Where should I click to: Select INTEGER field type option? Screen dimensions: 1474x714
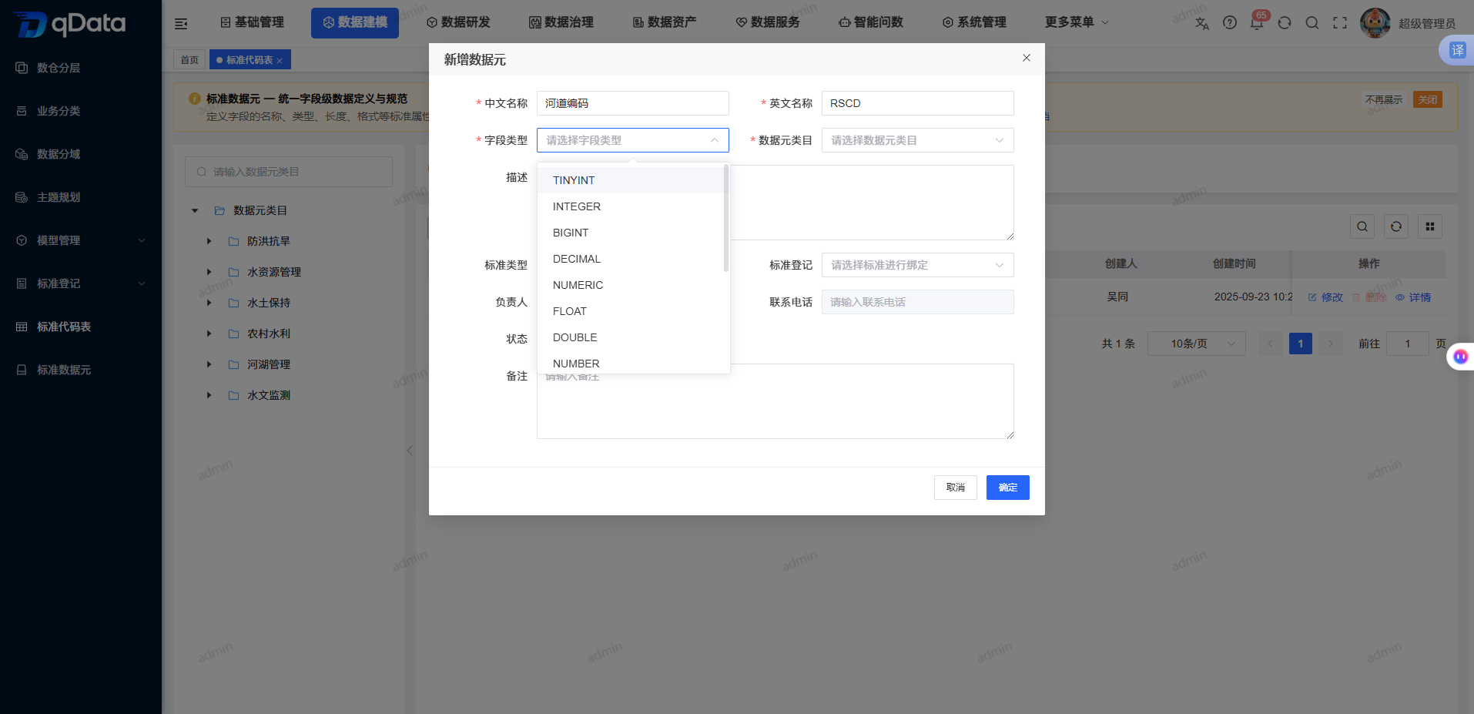pos(631,206)
